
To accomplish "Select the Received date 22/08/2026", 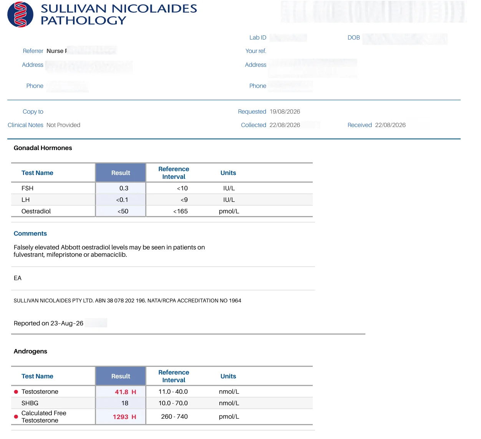I will click(x=390, y=125).
